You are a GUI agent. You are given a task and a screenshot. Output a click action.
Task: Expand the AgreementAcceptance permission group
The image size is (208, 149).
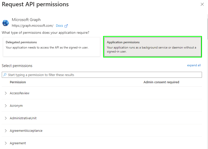click(6, 130)
